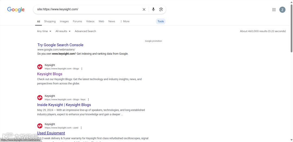Screen dimensions: 293x142
Task: Open the Used Equipment result
Action: tap(51, 133)
